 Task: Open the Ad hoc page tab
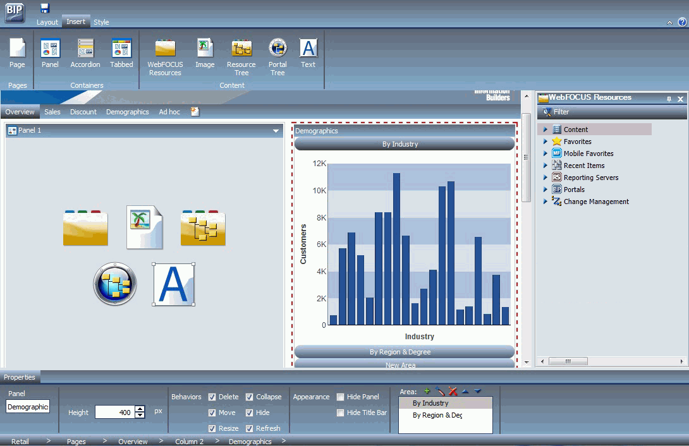pyautogui.click(x=169, y=112)
